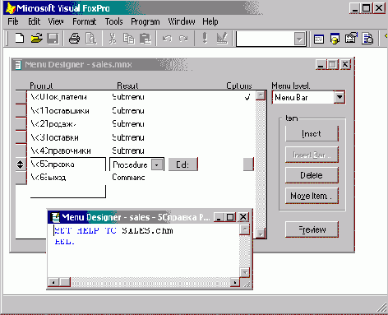
Task: Click the Open folder toolbar icon
Action: click(x=36, y=38)
